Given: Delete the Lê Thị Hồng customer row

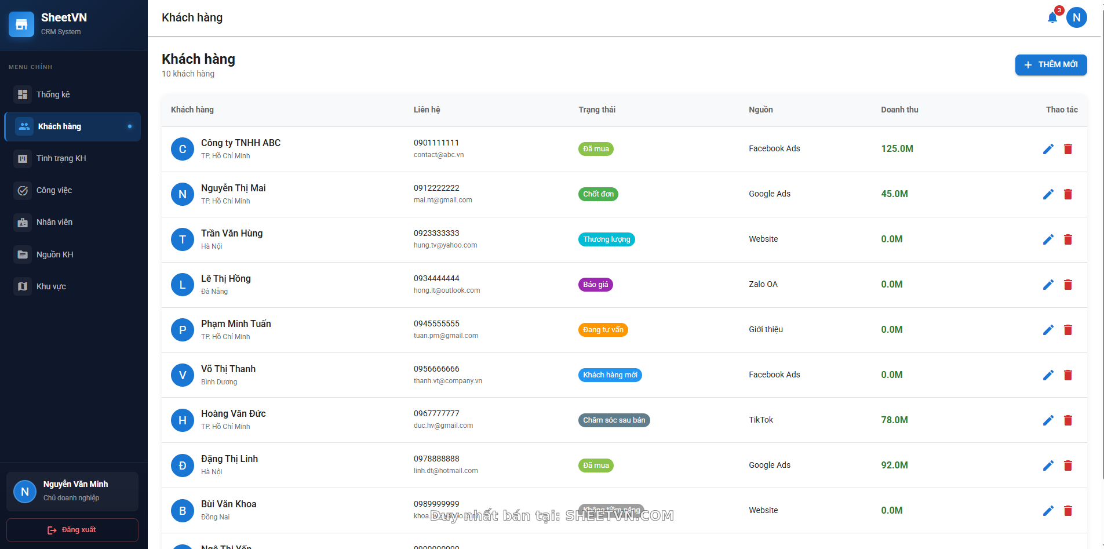Looking at the screenshot, I should click(1067, 285).
